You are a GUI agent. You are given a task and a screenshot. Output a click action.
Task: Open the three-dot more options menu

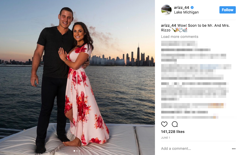click(234, 149)
